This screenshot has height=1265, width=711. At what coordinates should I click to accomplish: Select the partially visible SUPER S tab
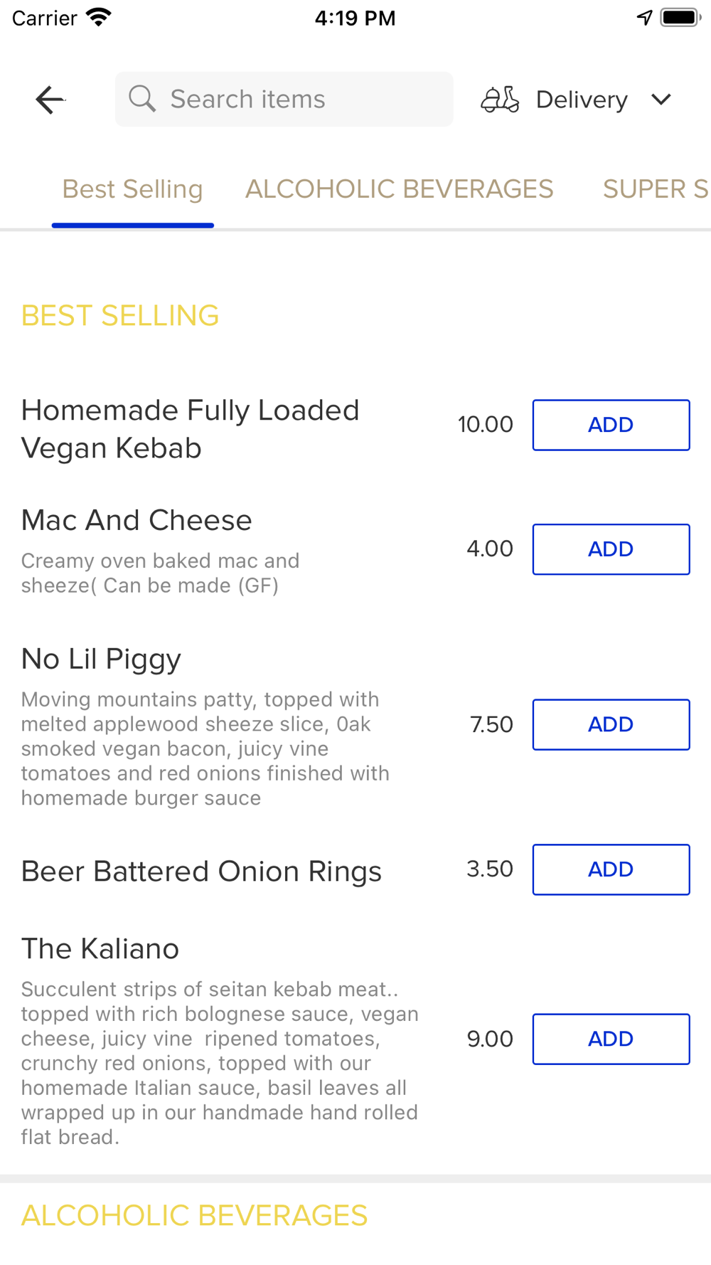[656, 189]
